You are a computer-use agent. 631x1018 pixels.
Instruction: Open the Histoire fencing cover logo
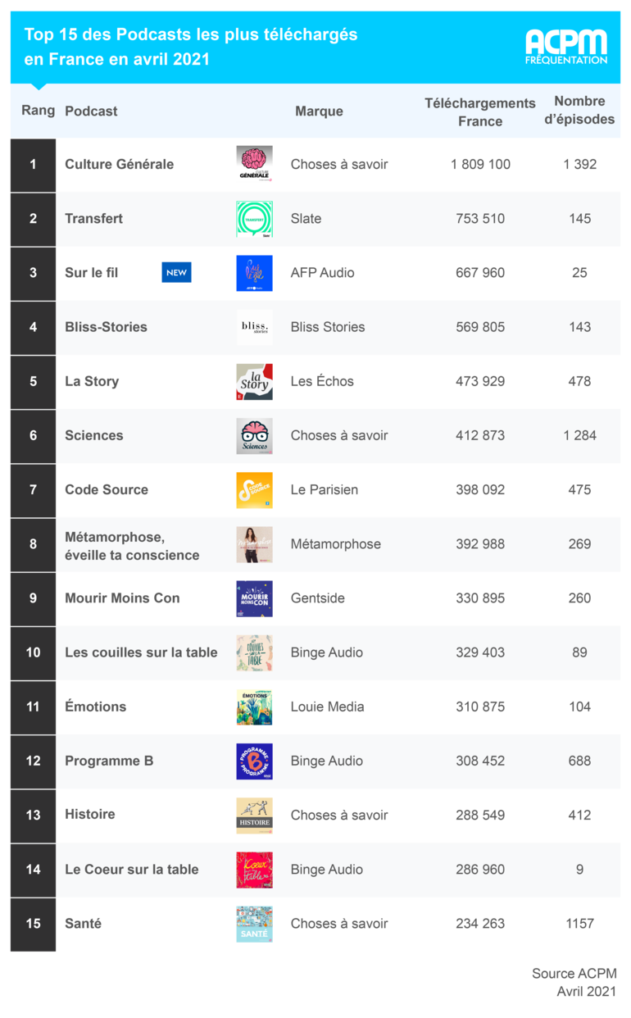pyautogui.click(x=254, y=816)
